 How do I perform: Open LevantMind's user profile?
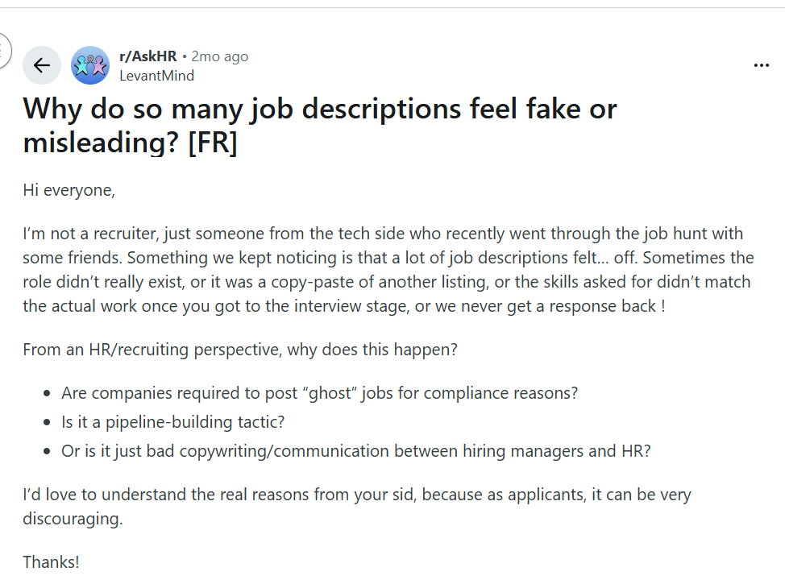156,76
